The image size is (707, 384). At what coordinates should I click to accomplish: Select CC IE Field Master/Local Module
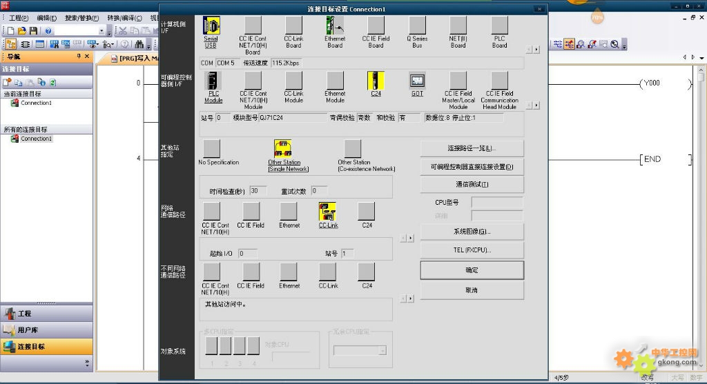pos(458,81)
